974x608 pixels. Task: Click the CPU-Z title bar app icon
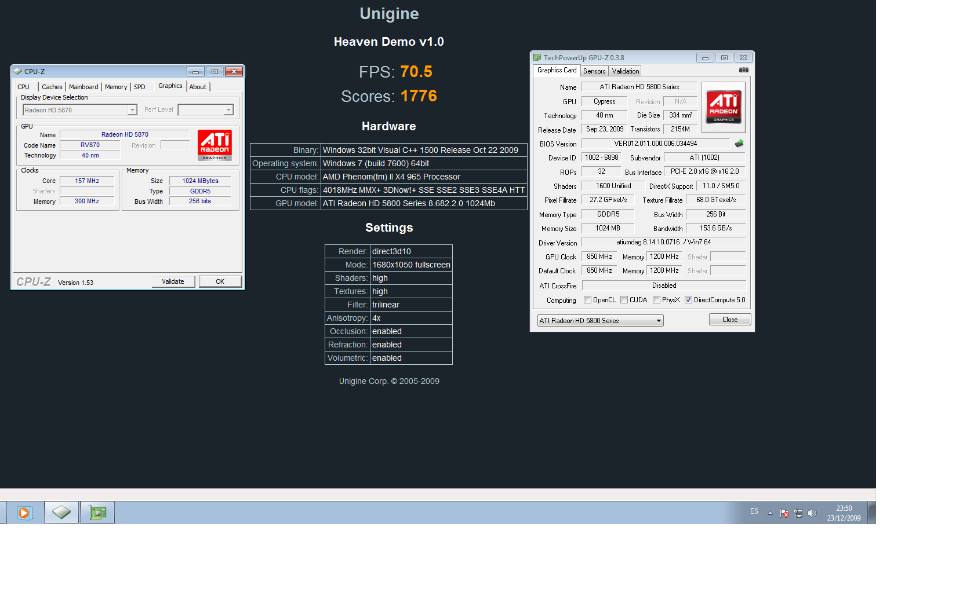point(17,71)
